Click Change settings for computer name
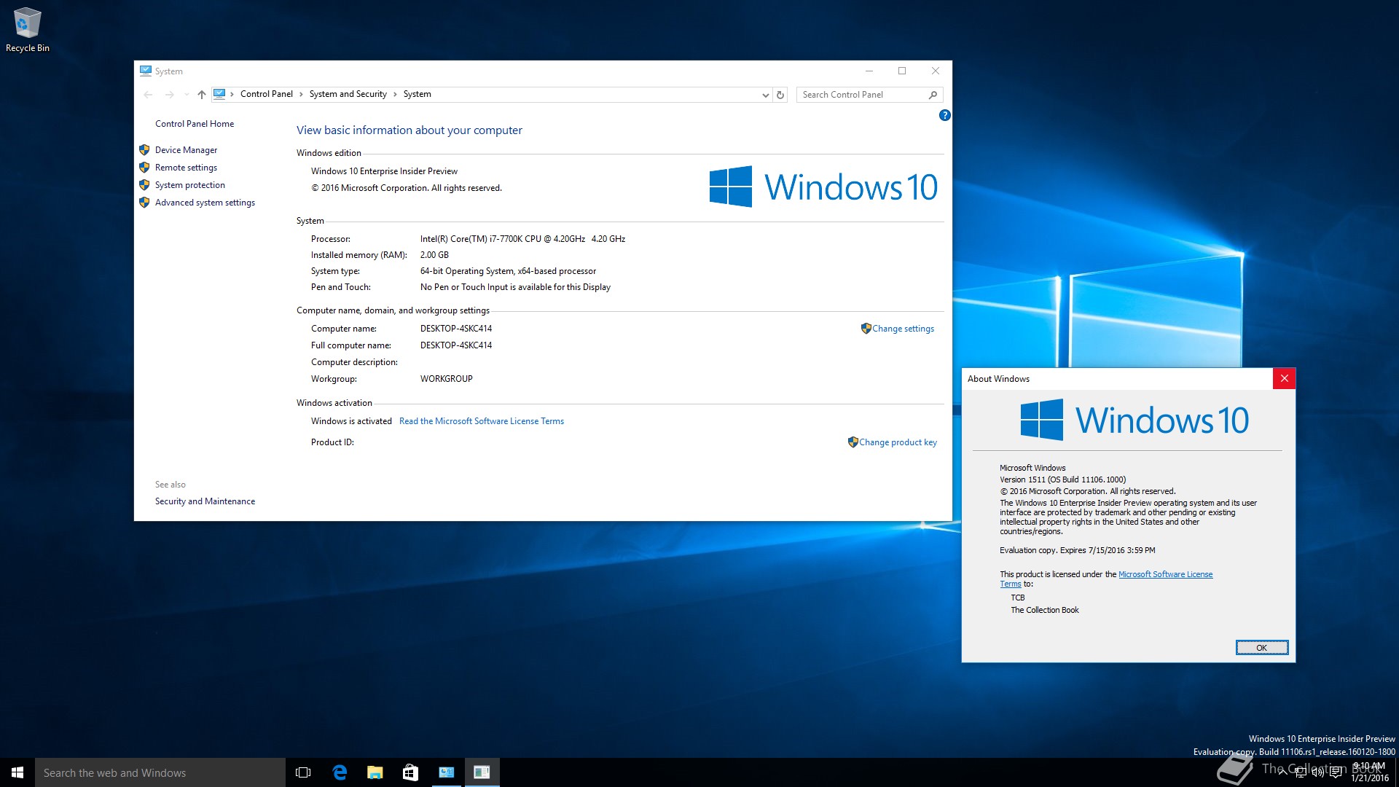This screenshot has width=1399, height=787. [x=903, y=329]
